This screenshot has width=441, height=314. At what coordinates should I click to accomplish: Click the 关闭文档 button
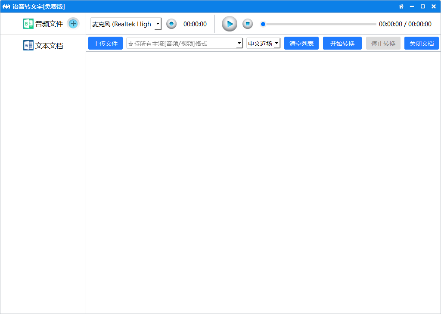pos(422,44)
